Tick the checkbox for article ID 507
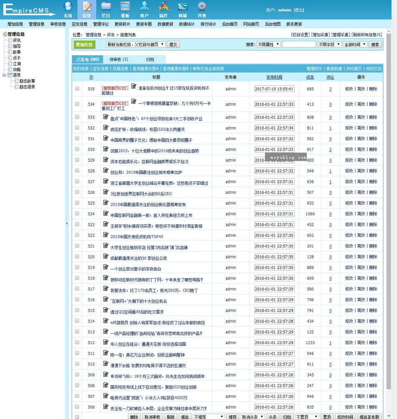Image resolution: width=397 pixels, height=419 pixels. tap(77, 396)
